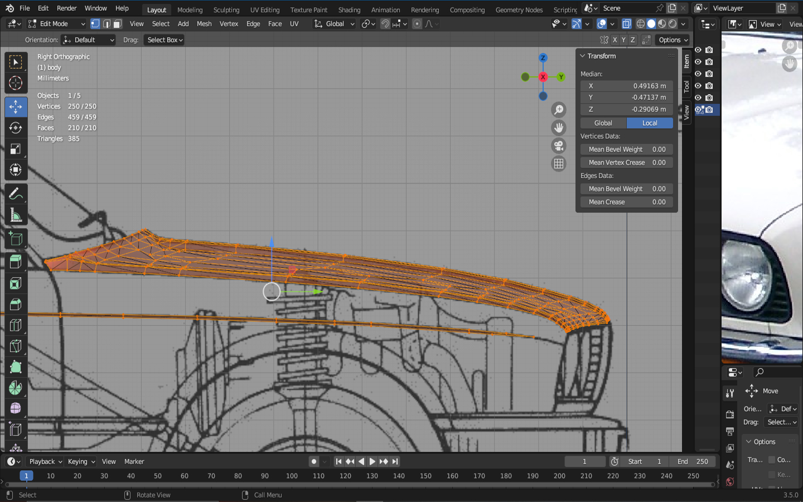
Task: Select the Scale tool
Action: pyautogui.click(x=16, y=149)
